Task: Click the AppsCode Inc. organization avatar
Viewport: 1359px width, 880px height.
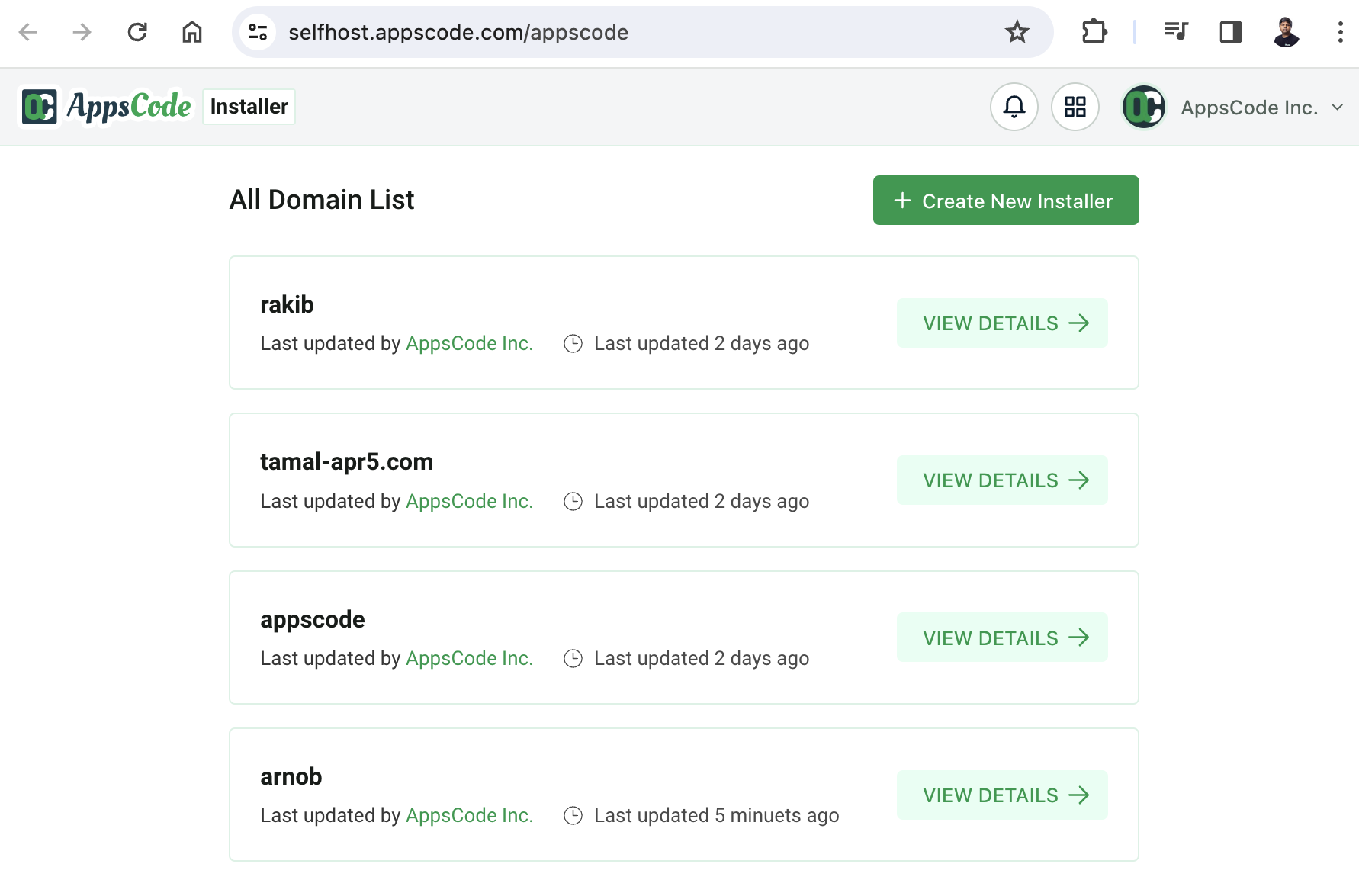Action: (1142, 107)
